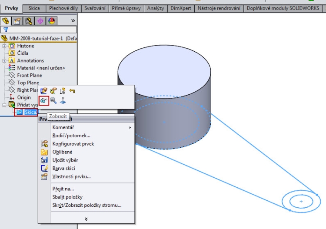Select Front Plane in the tree
Image resolution: width=326 pixels, height=229 pixels.
tap(30, 75)
